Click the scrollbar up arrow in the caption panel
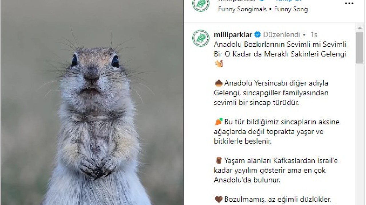 360,28
